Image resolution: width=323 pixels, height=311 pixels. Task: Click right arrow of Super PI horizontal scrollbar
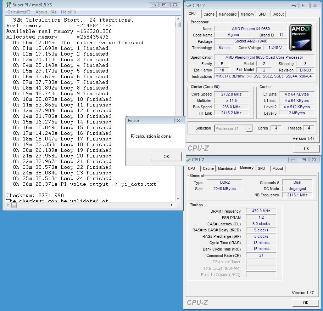pos(172,205)
